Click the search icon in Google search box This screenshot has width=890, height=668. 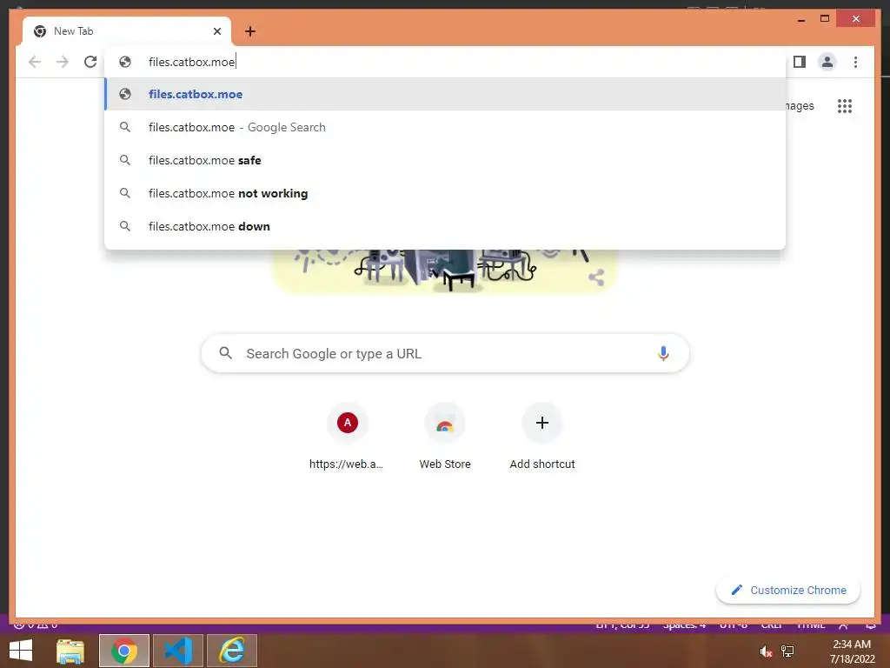pyautogui.click(x=225, y=353)
